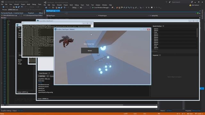The image size is (205, 115).
Task: Click Save All icon in left Visual Studio toolbar
Action: pos(19,7)
